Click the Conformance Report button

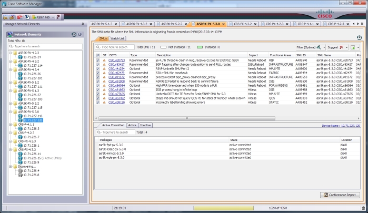tap(340, 195)
